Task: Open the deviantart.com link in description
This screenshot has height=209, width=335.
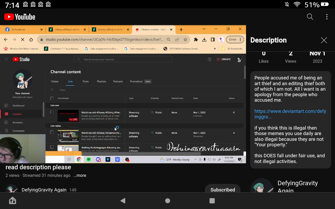Action: coord(290,114)
